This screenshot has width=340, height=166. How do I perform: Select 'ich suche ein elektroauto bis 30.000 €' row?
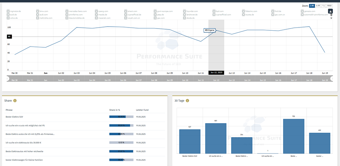click(85, 143)
